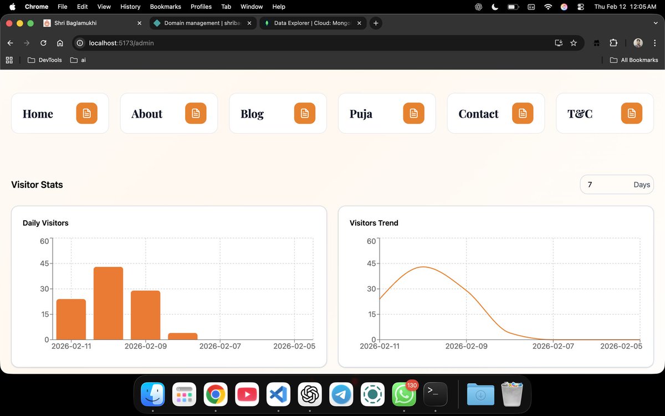Image resolution: width=665 pixels, height=416 pixels.
Task: Click the install app icon in address bar
Action: (x=558, y=43)
